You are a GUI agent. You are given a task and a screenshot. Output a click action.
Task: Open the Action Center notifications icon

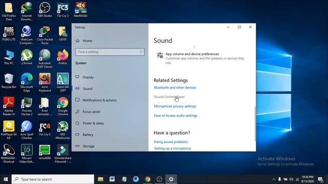[x=320, y=179]
